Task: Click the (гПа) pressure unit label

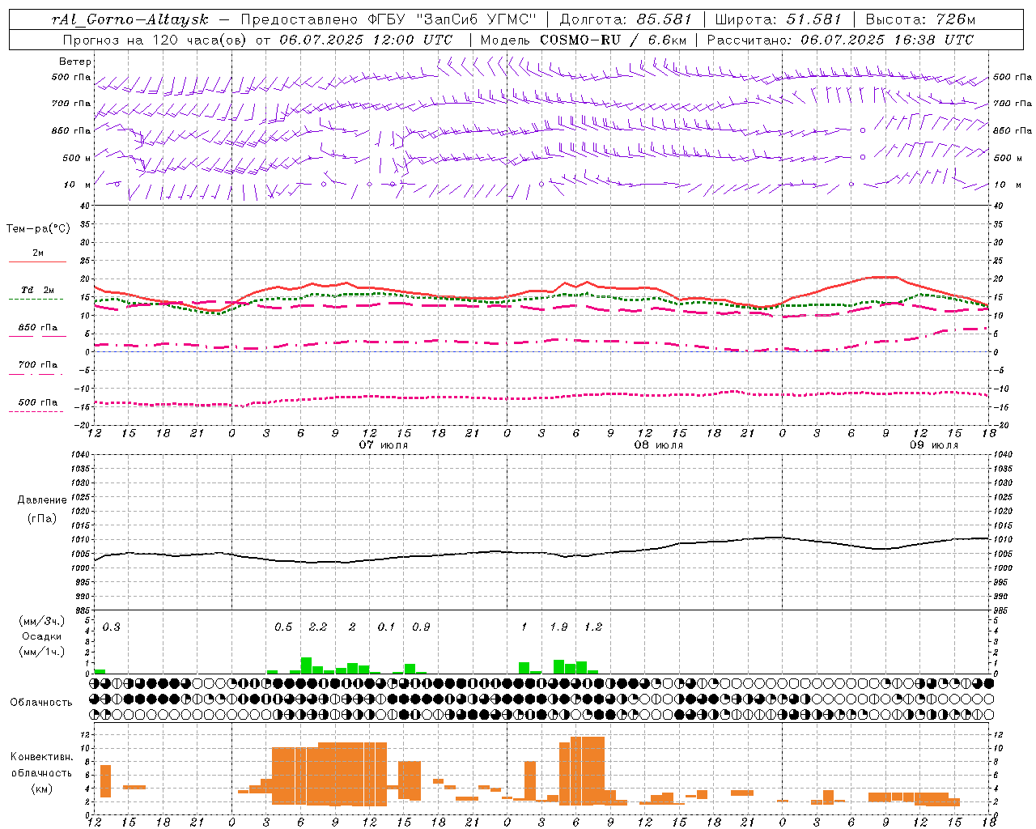Action: pos(42,519)
